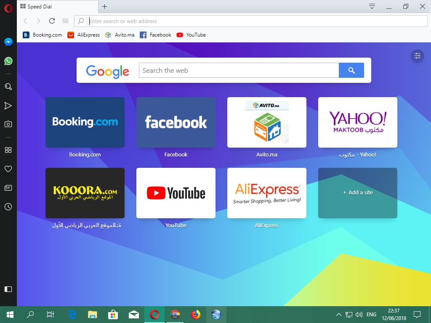Screen dimensions: 431x323
Task: Select the Speed Dial tab
Action: (57, 7)
